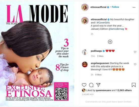This screenshot has width=139, height=107.
Task: Like paditaagu's comment heart
Action: (x=135, y=52)
